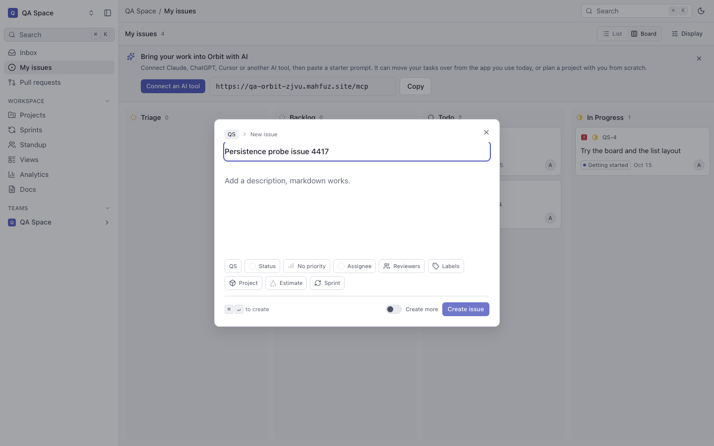Switch to List layout
Image resolution: width=714 pixels, height=446 pixels.
(612, 34)
